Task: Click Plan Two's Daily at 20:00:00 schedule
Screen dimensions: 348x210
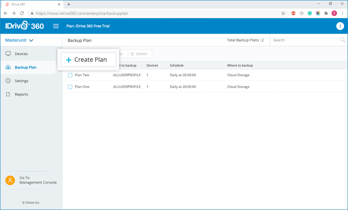Action: pos(183,75)
